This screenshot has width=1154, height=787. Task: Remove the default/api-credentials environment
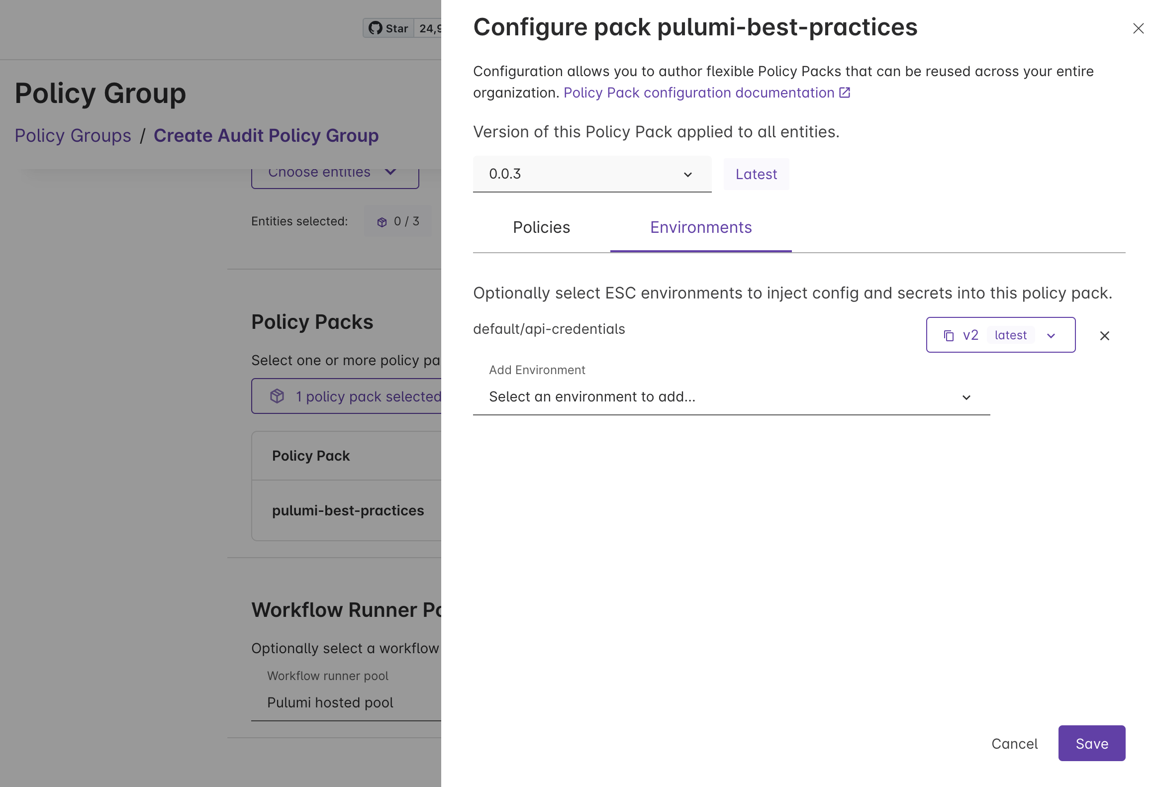point(1104,336)
